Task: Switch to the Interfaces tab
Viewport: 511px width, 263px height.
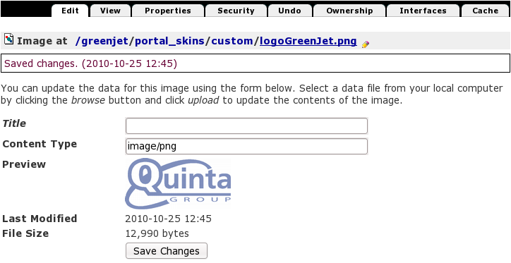Action: 423,11
